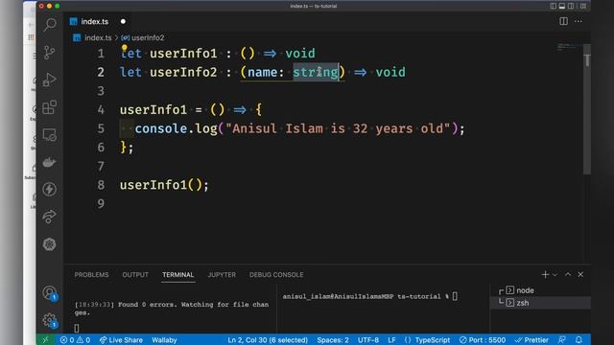This screenshot has width=614, height=345.
Task: Open the Manage gear icon
Action: coord(50,320)
